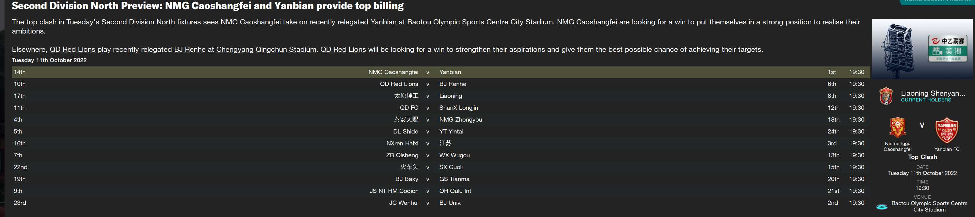Click the Liaoning Shenyang club badge
Screen dimensions: 975x217
886,96
